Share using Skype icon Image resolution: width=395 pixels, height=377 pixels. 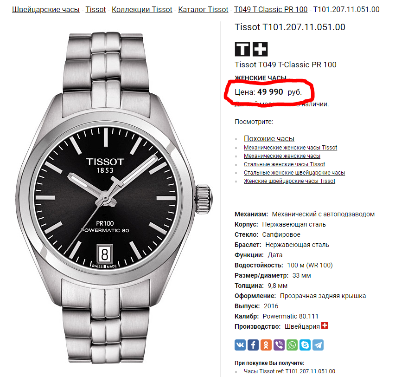tap(305, 345)
